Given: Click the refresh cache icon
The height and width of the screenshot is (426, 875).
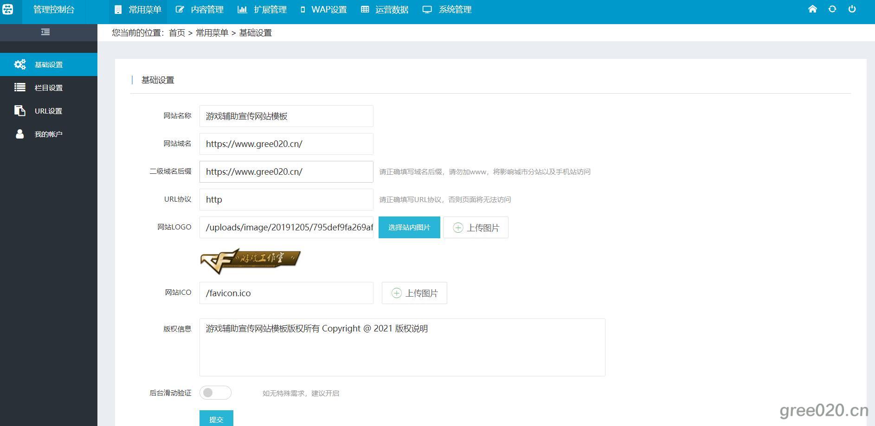Looking at the screenshot, I should 832,9.
